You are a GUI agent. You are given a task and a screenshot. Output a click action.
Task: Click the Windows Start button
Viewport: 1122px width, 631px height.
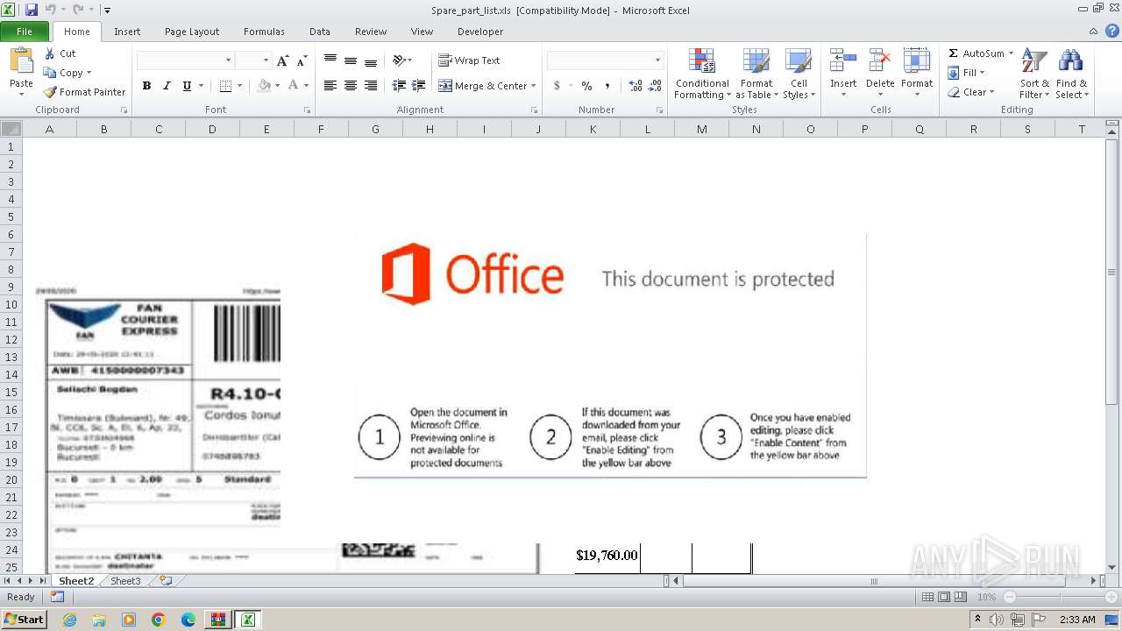(x=24, y=619)
